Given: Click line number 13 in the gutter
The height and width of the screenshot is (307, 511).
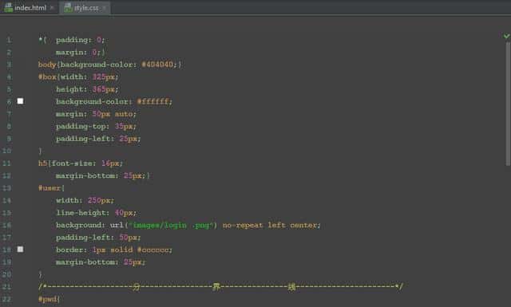Looking at the screenshot, I should [7, 188].
